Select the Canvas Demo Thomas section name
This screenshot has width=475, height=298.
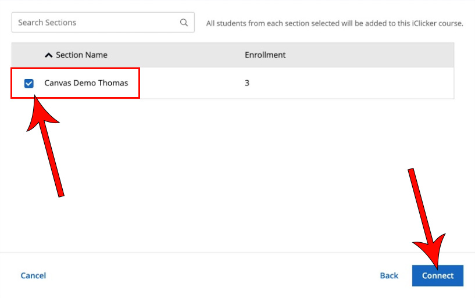(86, 83)
